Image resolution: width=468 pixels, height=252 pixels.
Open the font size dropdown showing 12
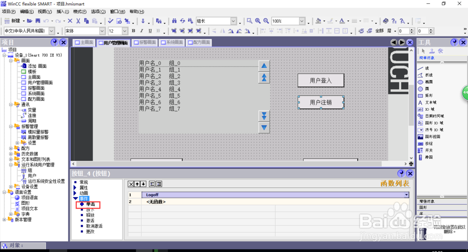coord(125,31)
